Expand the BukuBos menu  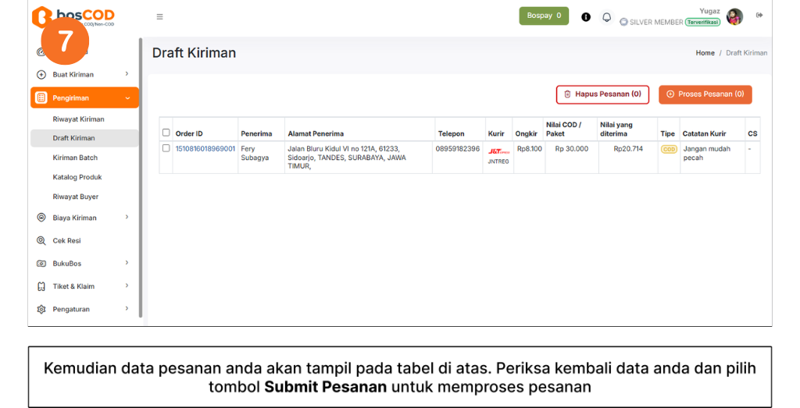[84, 264]
